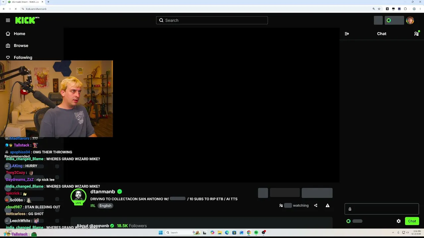Viewport: 424px width, 238px height.
Task: Click the Kick points icon below chat
Action: point(348,221)
